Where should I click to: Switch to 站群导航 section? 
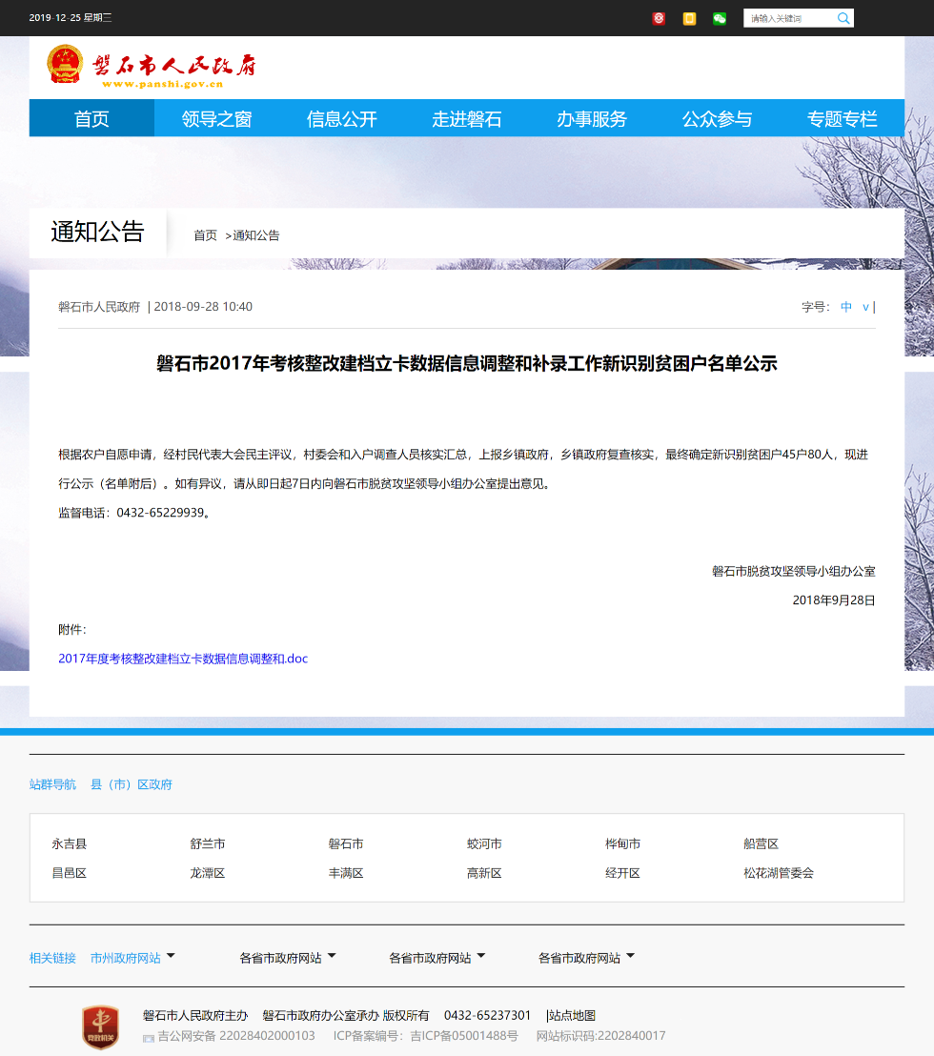[52, 783]
